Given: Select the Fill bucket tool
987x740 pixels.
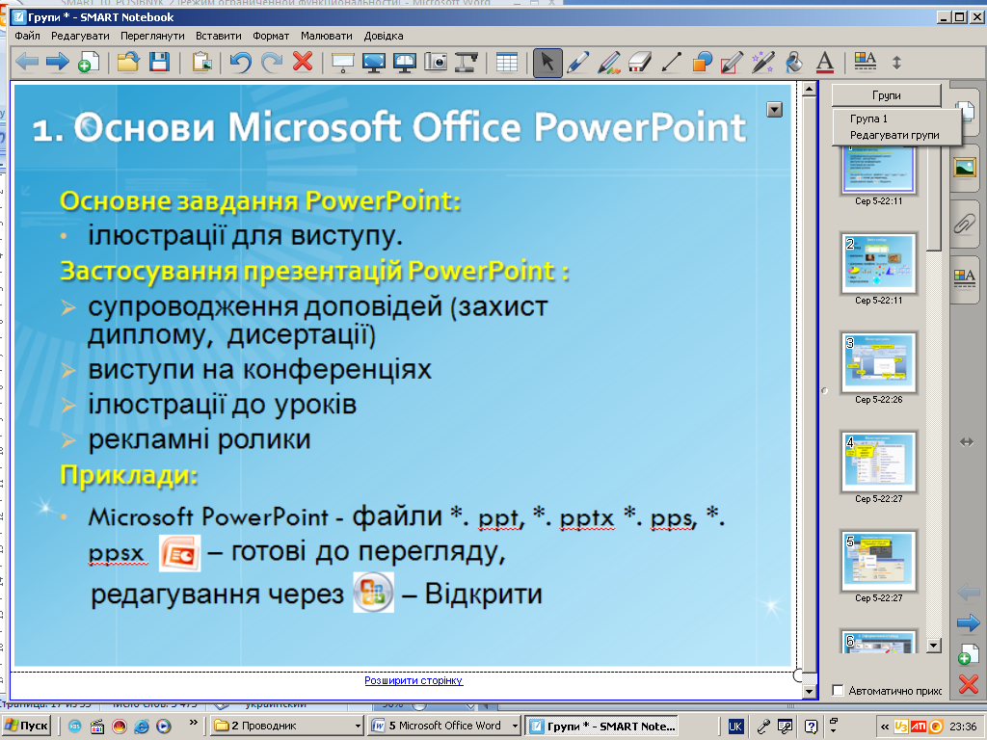Looking at the screenshot, I should pos(794,63).
